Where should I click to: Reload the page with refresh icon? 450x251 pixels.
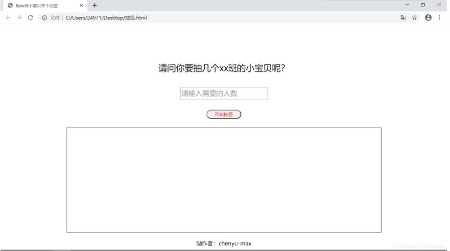coord(31,18)
